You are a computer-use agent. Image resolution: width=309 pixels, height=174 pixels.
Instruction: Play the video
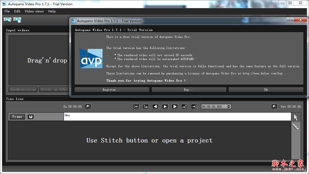click(x=165, y=107)
